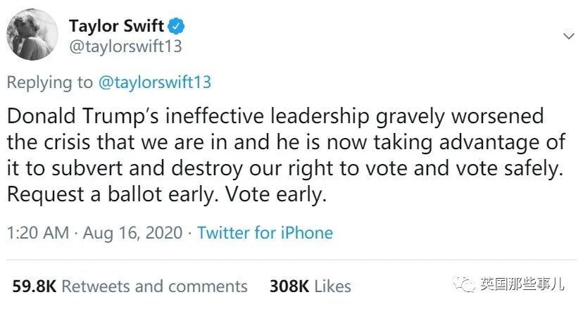583x309 pixels.
Task: Click the Aug 16, 2020 date
Action: pyautogui.click(x=132, y=233)
